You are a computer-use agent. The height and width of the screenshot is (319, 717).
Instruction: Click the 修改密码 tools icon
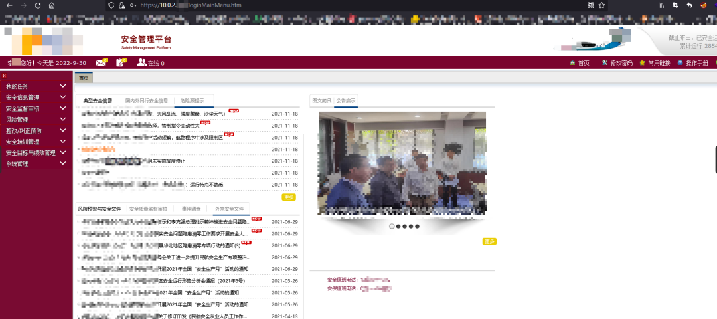[605, 63]
